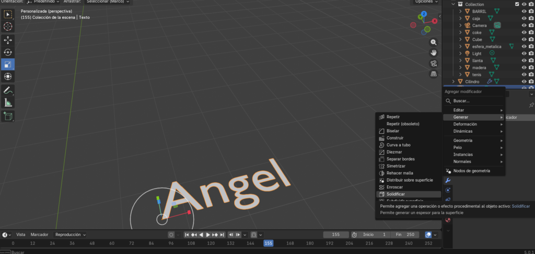
Task: Open the Editar modifier submenu
Action: (474, 110)
